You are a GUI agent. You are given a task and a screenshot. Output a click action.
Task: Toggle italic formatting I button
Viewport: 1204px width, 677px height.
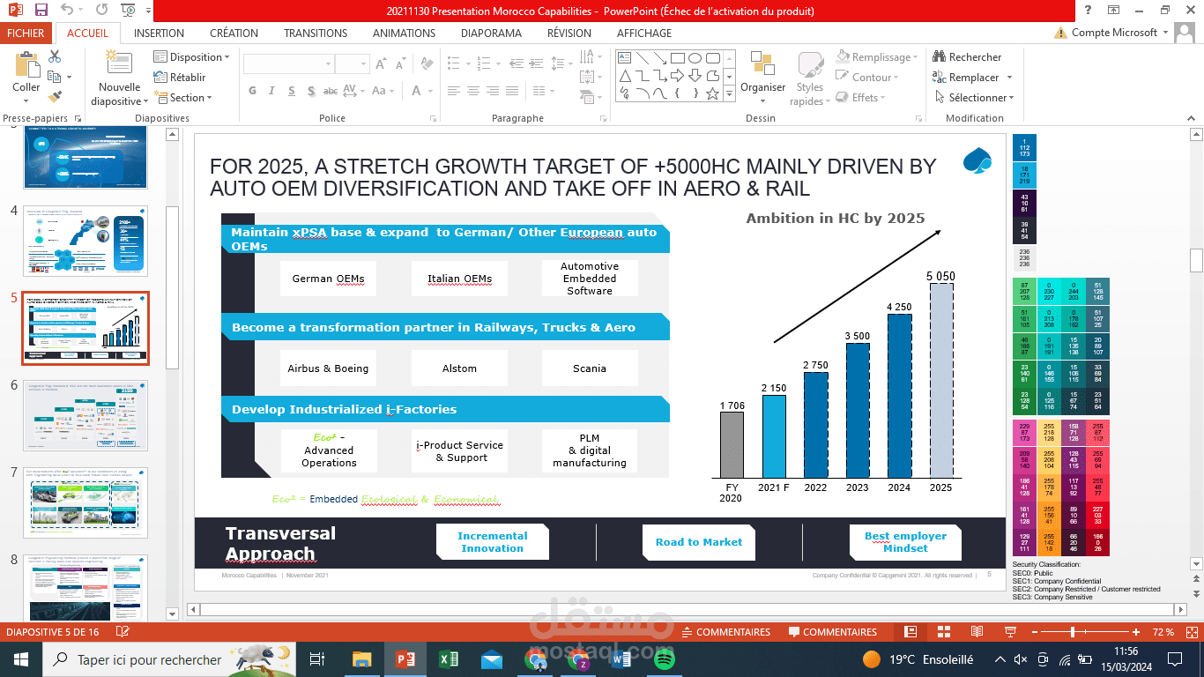click(x=272, y=91)
